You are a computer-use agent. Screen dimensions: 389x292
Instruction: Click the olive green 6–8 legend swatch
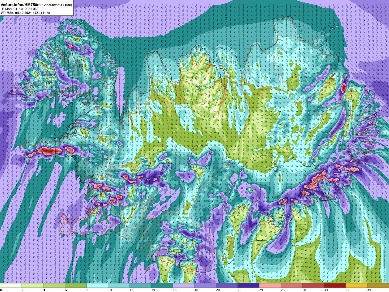(76, 286)
